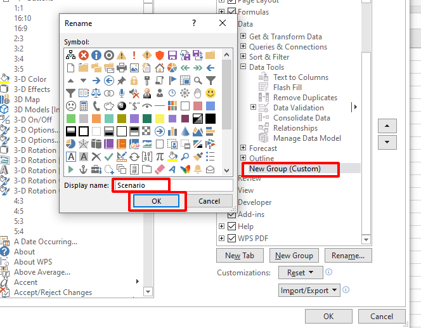This screenshot has width=421, height=328.
Task: Choose the 8-ball symbol
Action: 121,106
